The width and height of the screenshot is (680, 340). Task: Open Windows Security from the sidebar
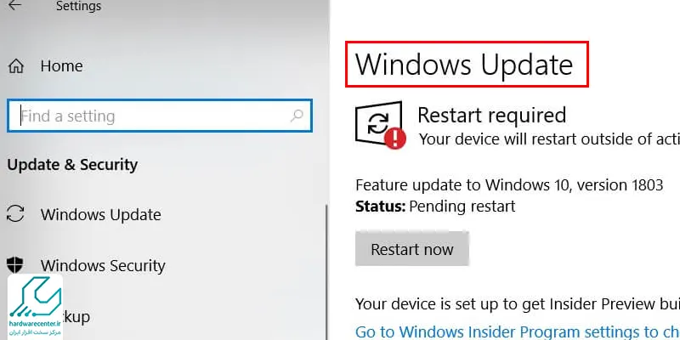[x=103, y=265]
